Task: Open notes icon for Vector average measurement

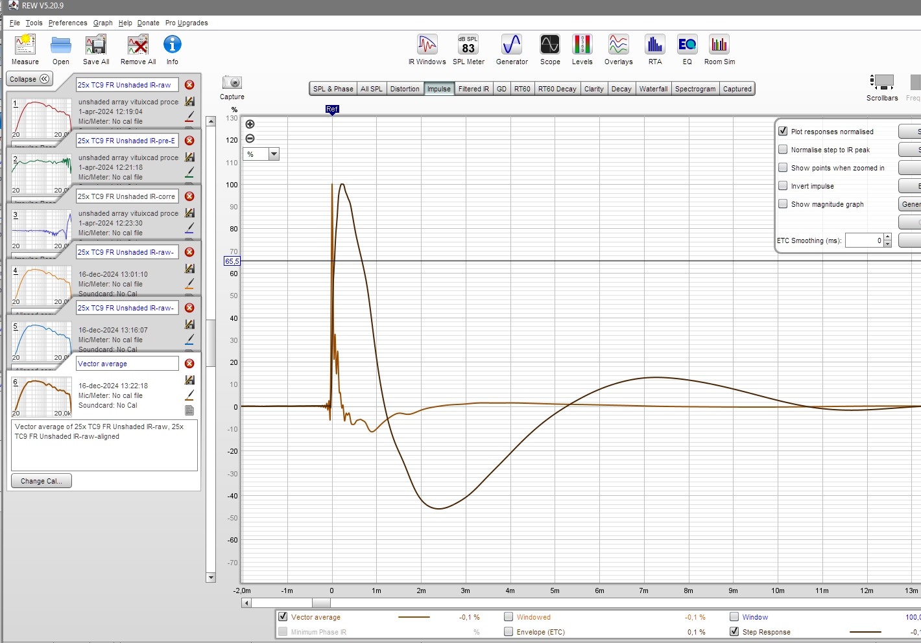Action: pos(190,410)
